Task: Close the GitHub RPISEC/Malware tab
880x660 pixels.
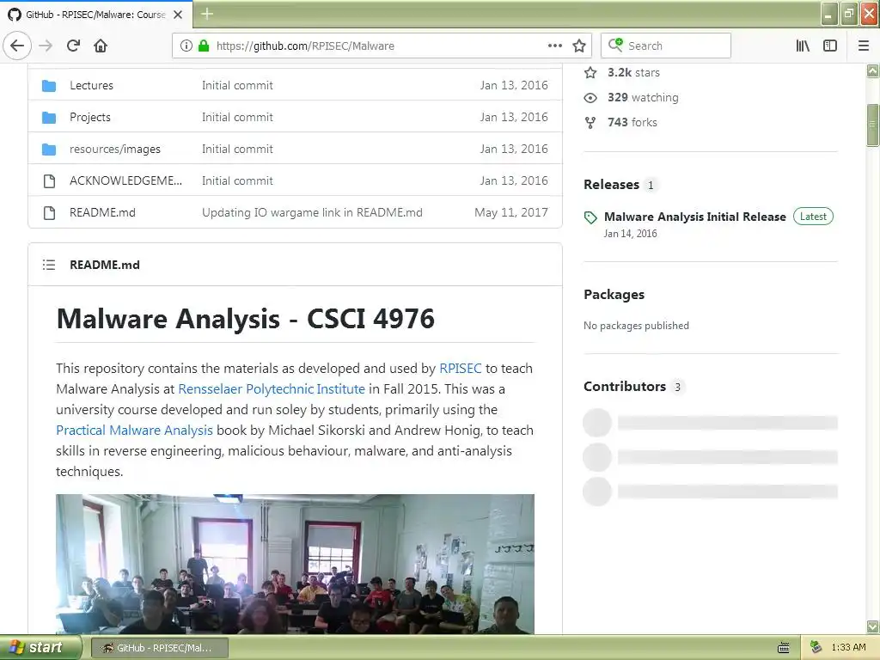Action: pos(178,15)
